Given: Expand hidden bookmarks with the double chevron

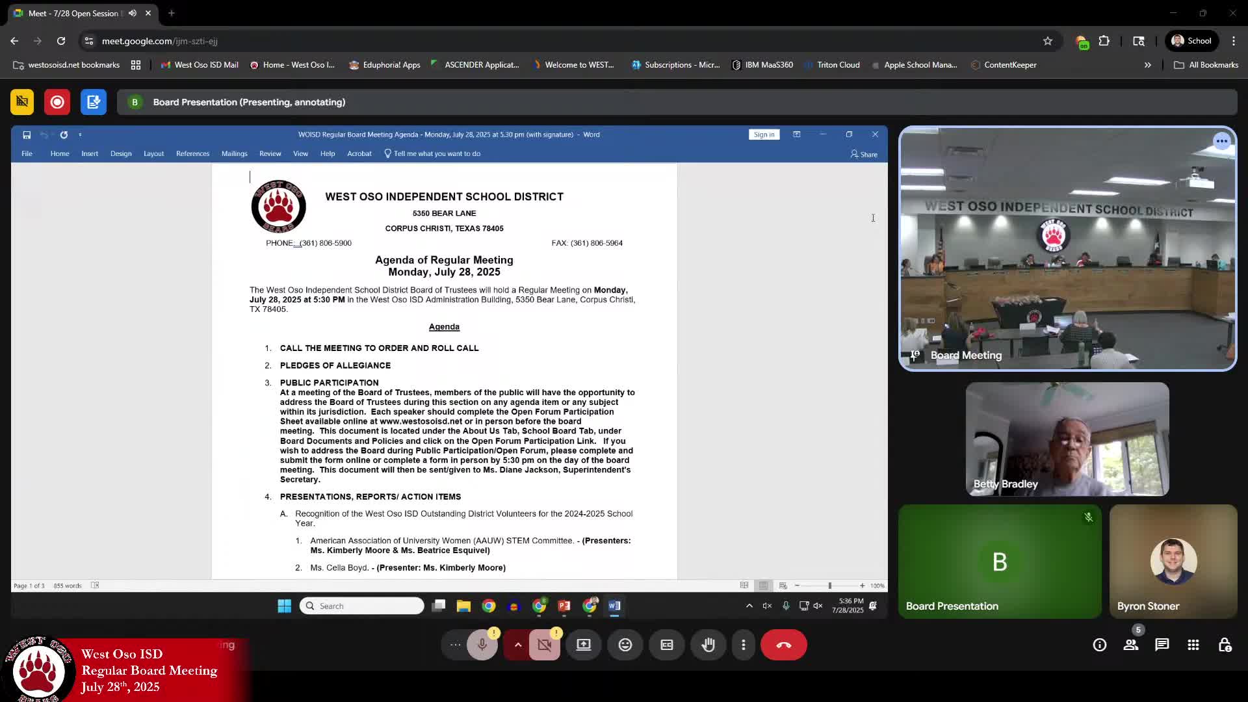Looking at the screenshot, I should (x=1148, y=65).
